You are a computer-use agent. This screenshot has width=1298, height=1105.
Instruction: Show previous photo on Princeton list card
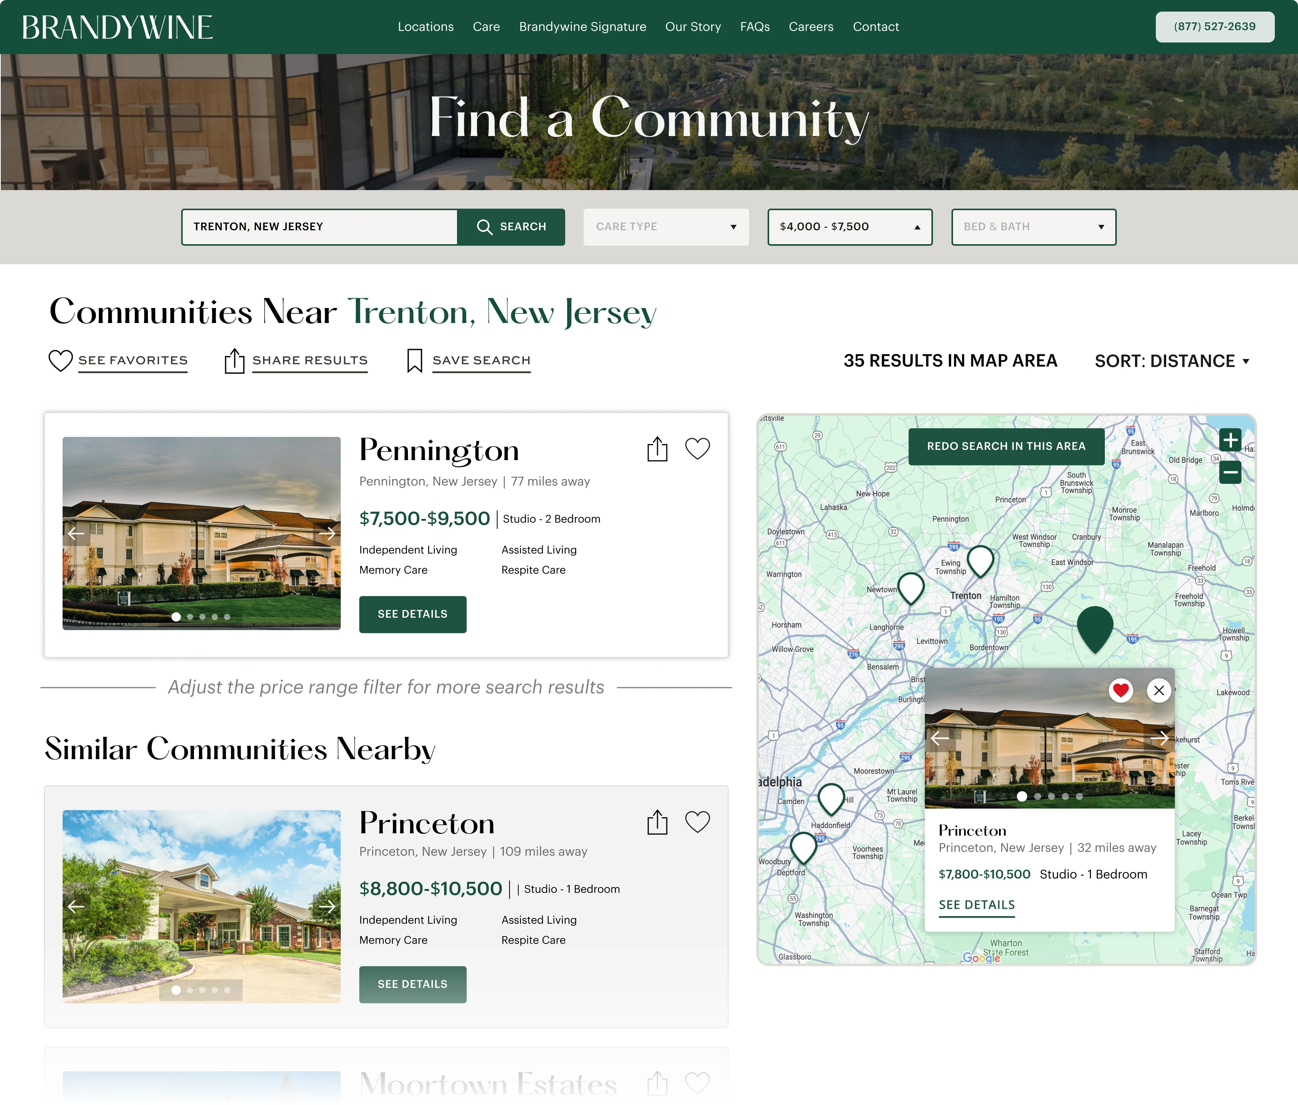76,906
